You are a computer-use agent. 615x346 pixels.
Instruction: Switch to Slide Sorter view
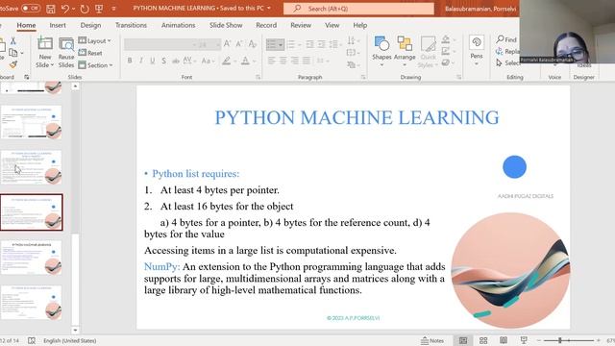click(483, 340)
